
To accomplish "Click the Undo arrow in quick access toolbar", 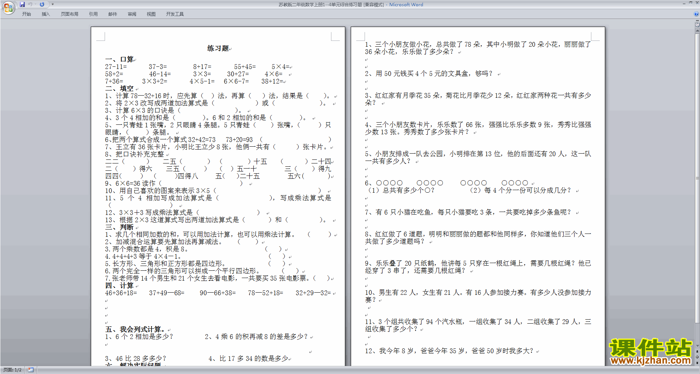I will click(x=30, y=4).
